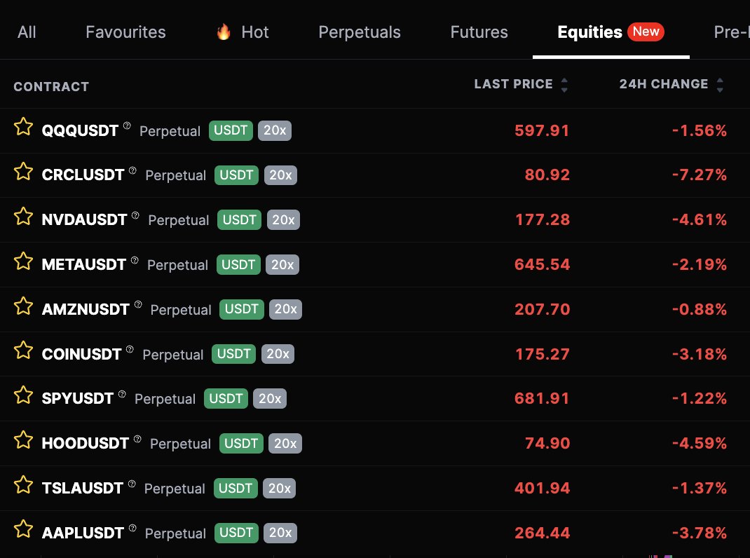
Task: Click the 20x badge on AAPLUSDT row
Action: pyautogui.click(x=280, y=533)
